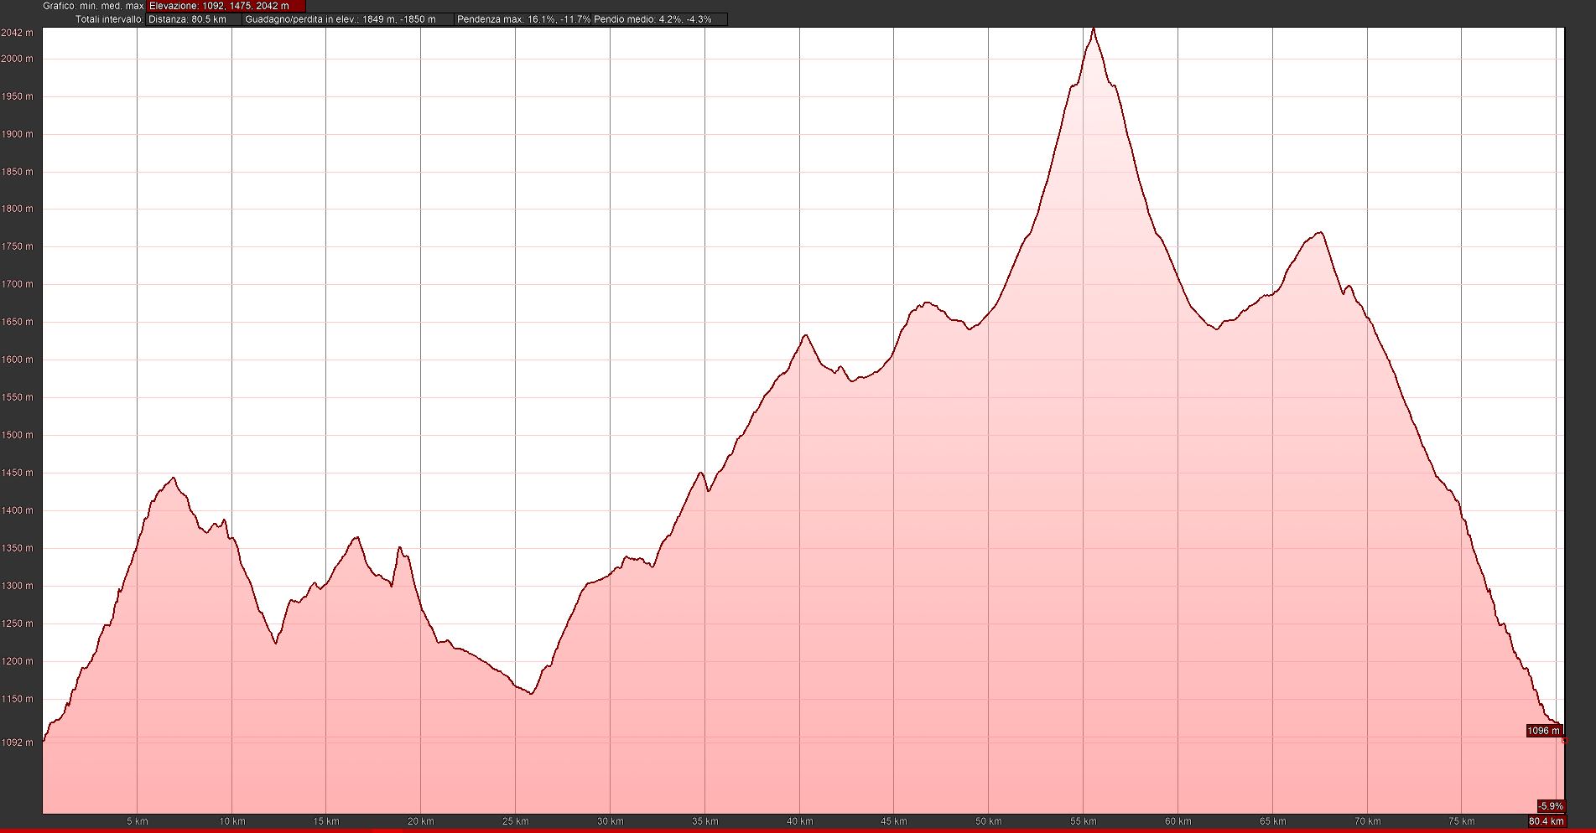The width and height of the screenshot is (1596, 833).
Task: Click the 2042 m summit peak on profile
Action: pyautogui.click(x=1093, y=30)
